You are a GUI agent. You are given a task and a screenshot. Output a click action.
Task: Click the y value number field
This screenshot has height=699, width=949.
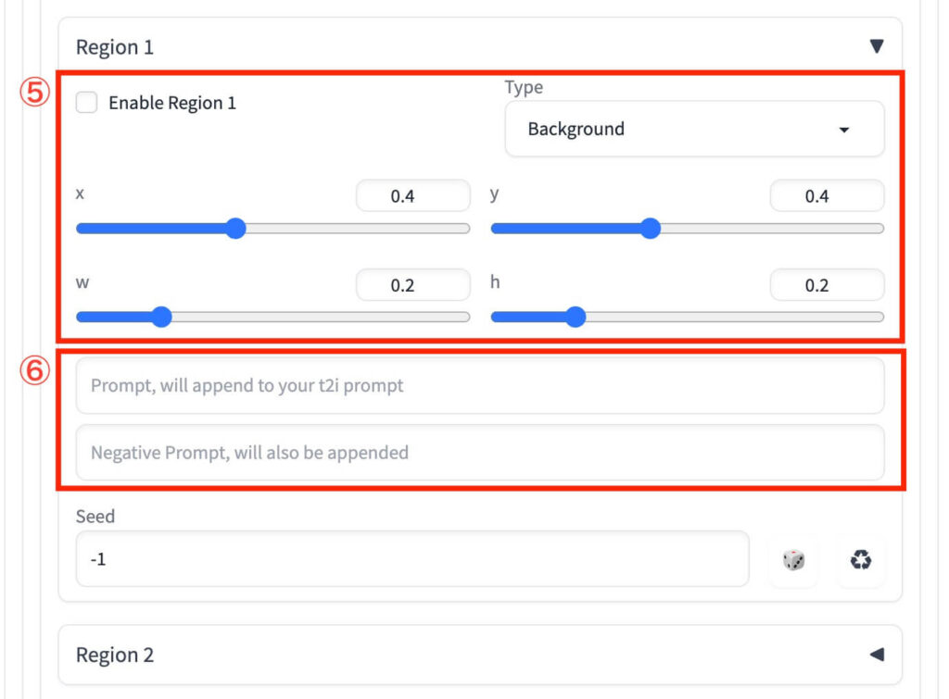pos(827,196)
